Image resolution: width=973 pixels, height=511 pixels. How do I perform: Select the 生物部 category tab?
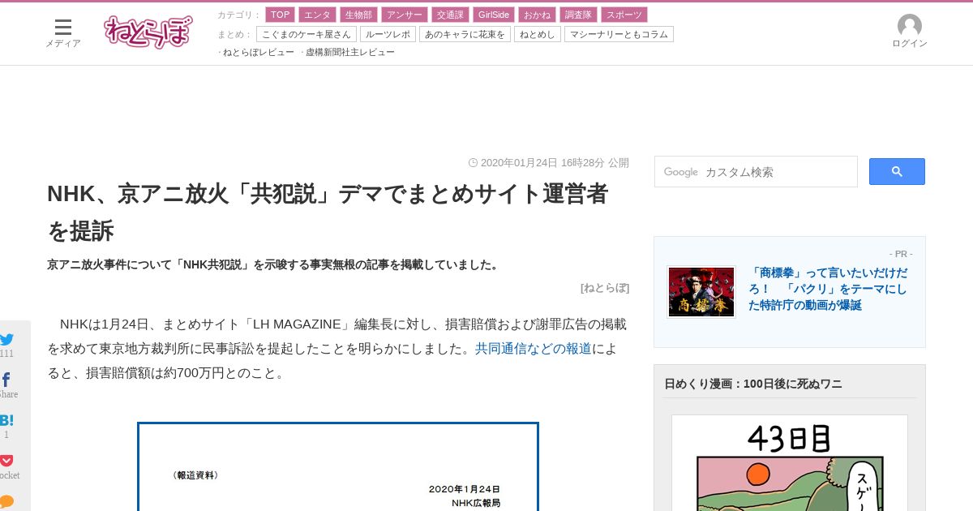coord(358,15)
